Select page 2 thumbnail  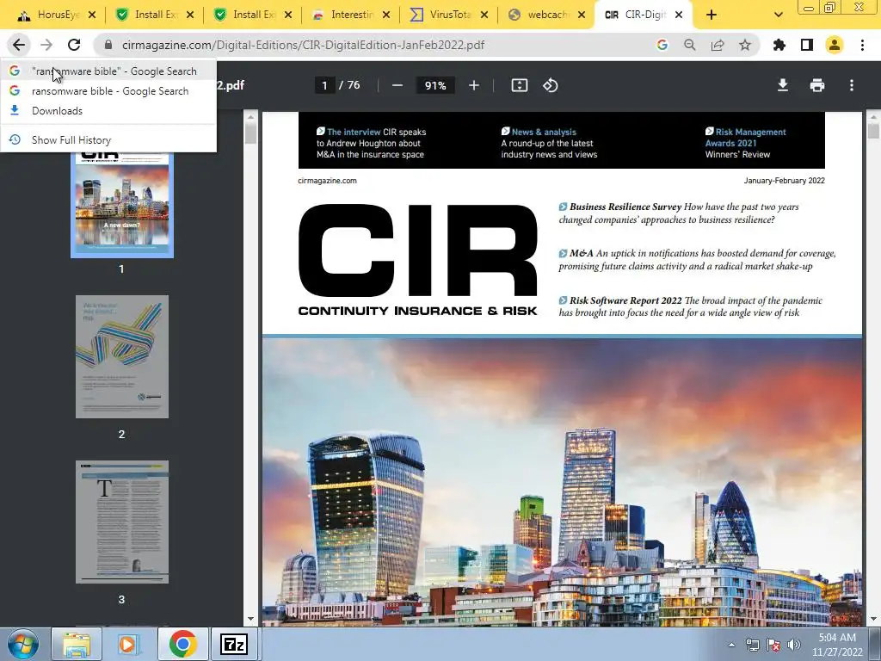(122, 356)
